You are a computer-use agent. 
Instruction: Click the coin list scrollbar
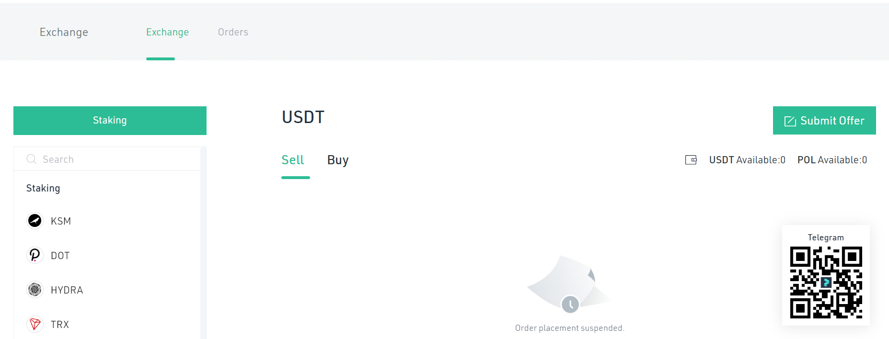203,243
